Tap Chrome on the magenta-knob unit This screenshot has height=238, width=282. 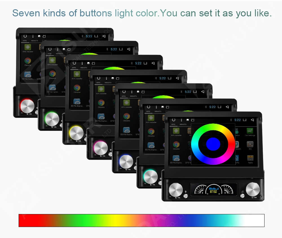coord(101,104)
